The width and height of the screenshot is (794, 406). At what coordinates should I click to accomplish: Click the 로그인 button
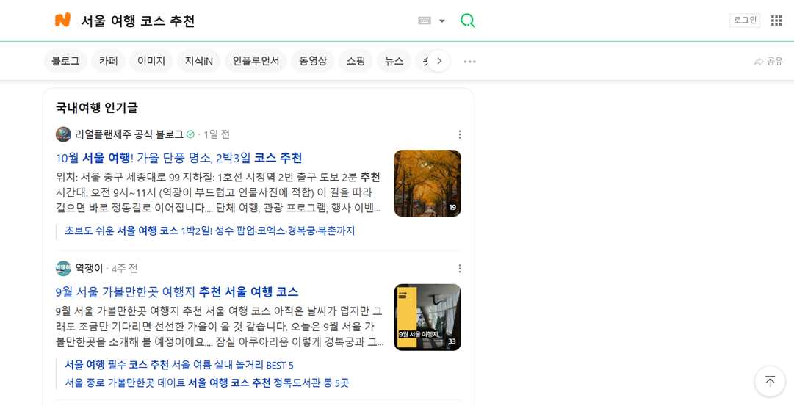(745, 21)
